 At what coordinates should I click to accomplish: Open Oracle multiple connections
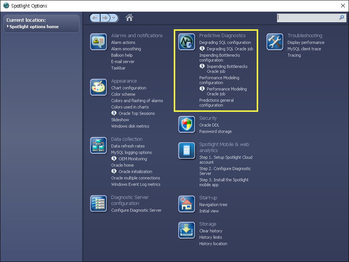(135, 178)
